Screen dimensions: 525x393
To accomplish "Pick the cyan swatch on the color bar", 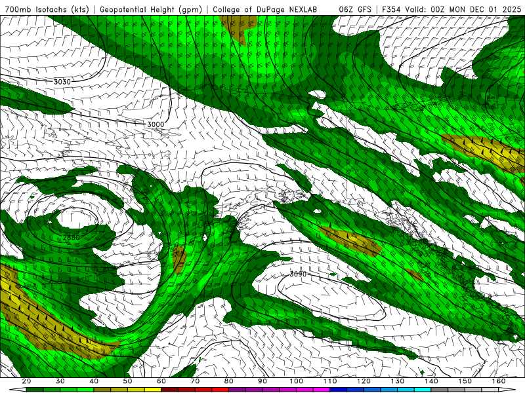I will click(x=423, y=390).
